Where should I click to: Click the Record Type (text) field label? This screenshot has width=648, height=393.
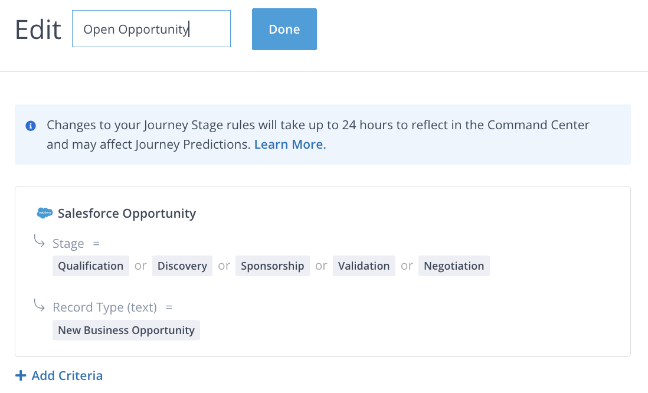[104, 307]
